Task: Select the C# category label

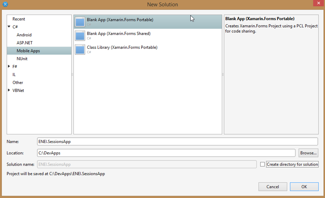Action: pos(15,27)
